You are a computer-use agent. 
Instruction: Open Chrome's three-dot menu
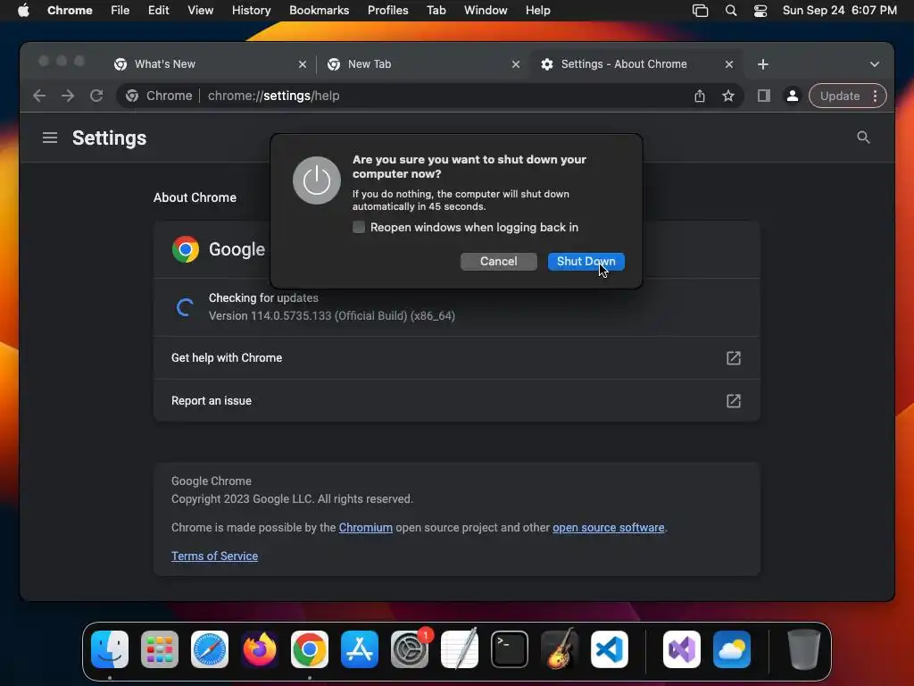pos(875,96)
